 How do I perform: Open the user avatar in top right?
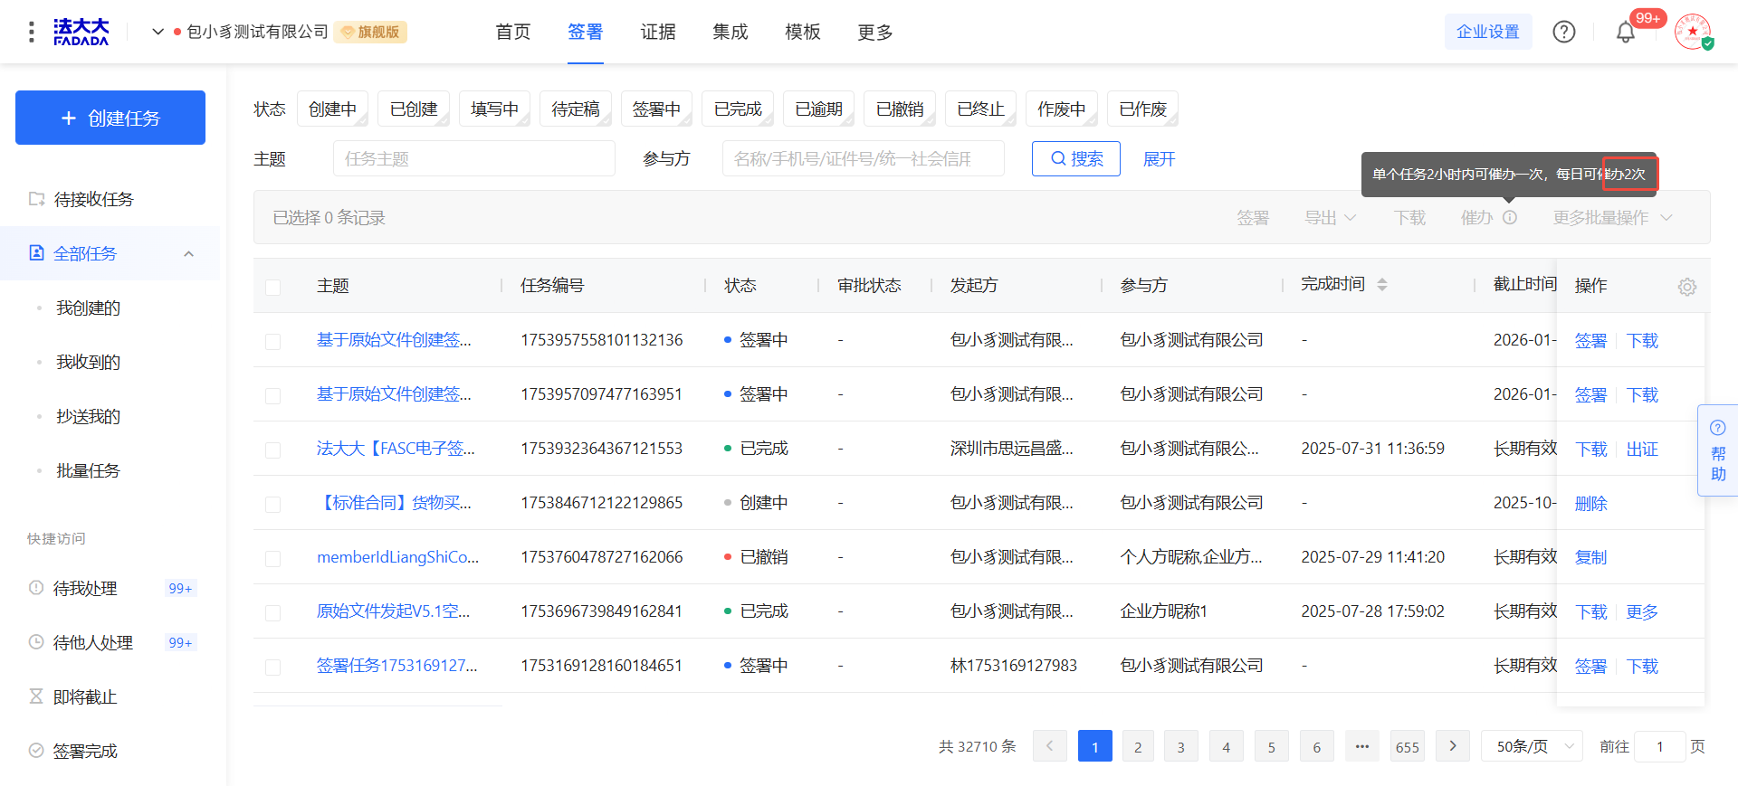click(1693, 33)
